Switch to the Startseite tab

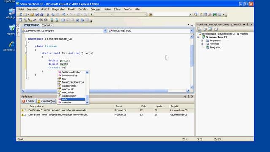(47, 25)
